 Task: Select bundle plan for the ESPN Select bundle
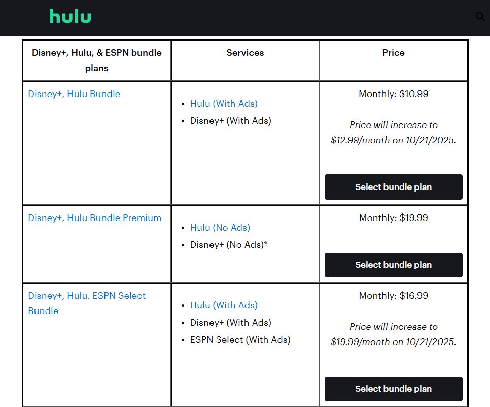pos(393,389)
